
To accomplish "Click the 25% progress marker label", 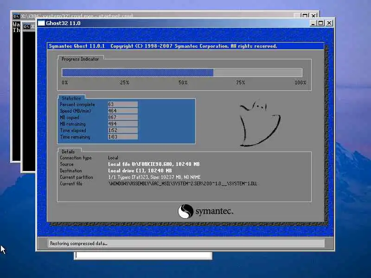I will pyautogui.click(x=124, y=82).
